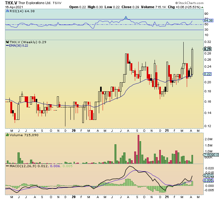Click the 0.12 price axis label
The image size is (219, 200).
click(x=208, y=126)
